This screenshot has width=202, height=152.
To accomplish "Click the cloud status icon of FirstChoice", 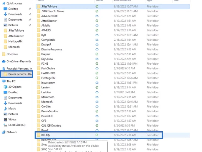I will pyautogui.click(x=97, y=68).
